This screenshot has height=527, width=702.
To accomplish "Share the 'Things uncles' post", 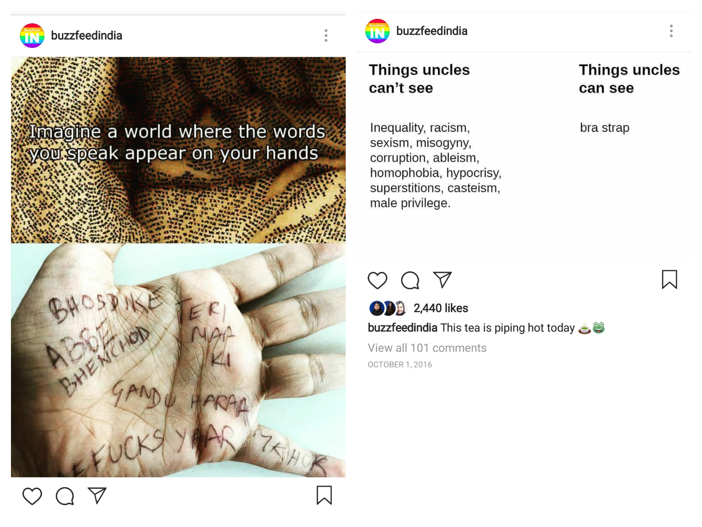I will [x=442, y=279].
